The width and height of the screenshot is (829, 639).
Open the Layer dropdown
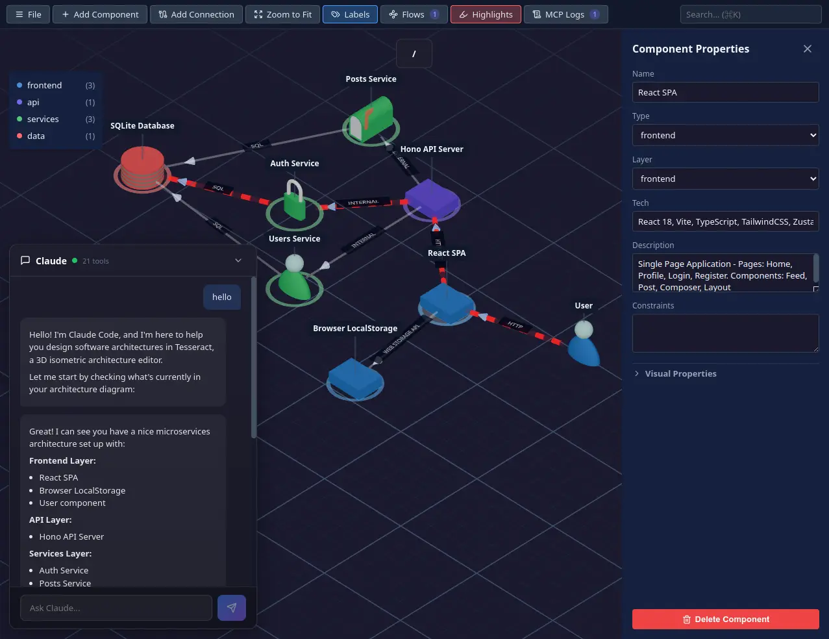pyautogui.click(x=725, y=179)
